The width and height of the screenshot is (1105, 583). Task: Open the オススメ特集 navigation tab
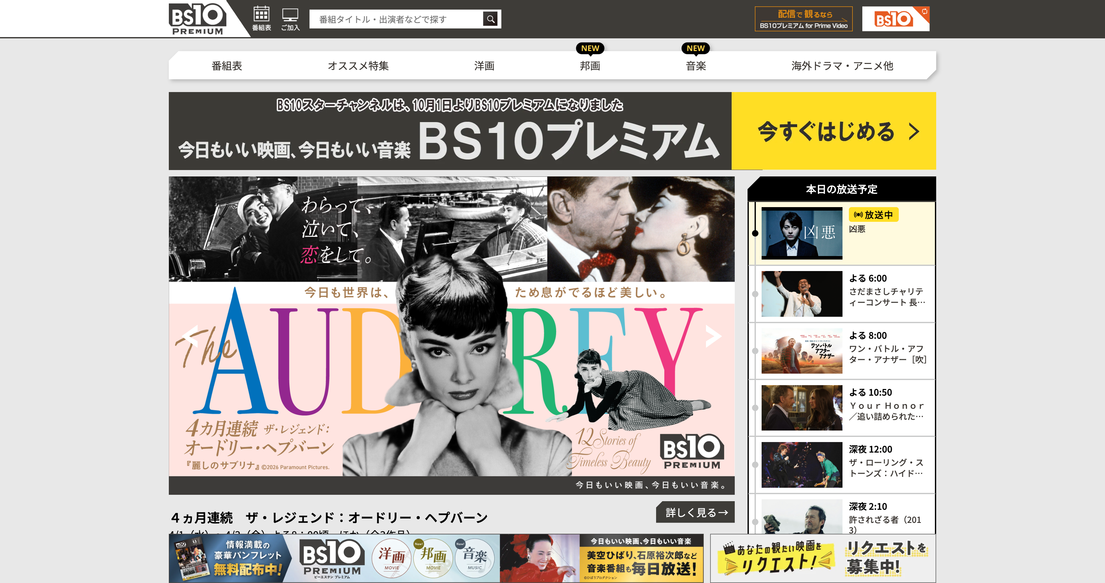(x=358, y=66)
